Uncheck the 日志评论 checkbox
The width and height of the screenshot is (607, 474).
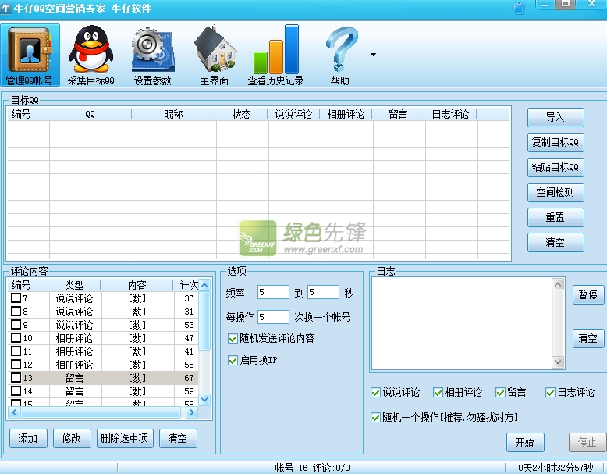550,392
